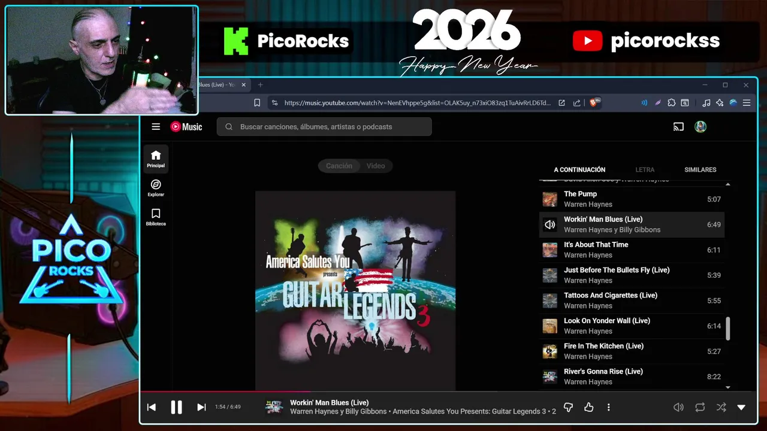The height and width of the screenshot is (431, 767).
Task: Play Just Before The Bullets Fly (Live)
Action: (632, 275)
